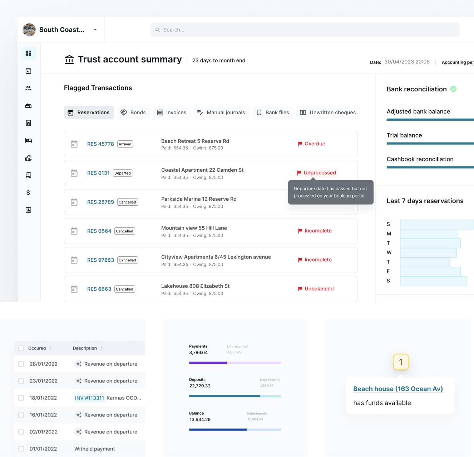This screenshot has width=474, height=457.
Task: Open the Beach house (163 Ocean Av) link
Action: pos(398,389)
